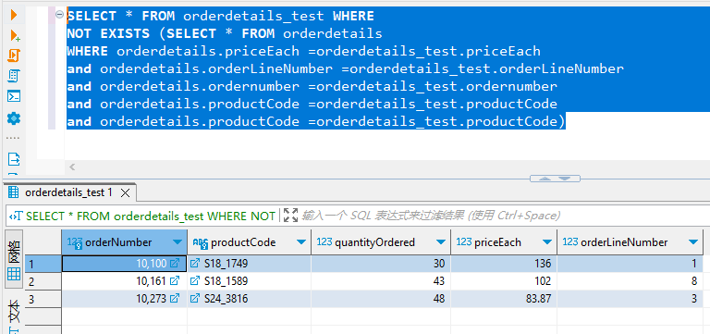The image size is (710, 334).
Task: Open the SQL terminal console icon
Action: tap(14, 97)
